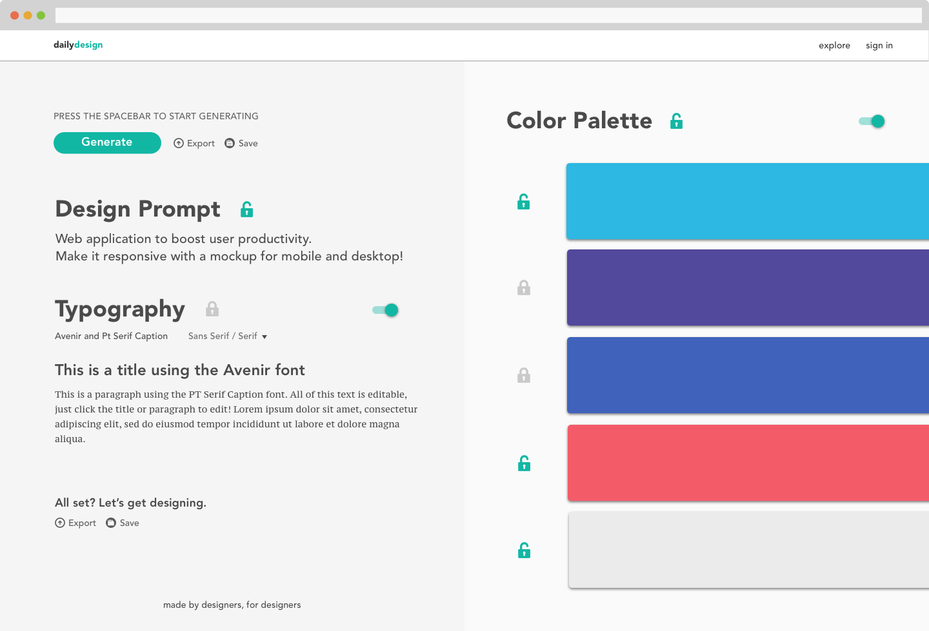929x631 pixels.
Task: Open the Sans Serif / Serif dropdown
Action: point(228,336)
